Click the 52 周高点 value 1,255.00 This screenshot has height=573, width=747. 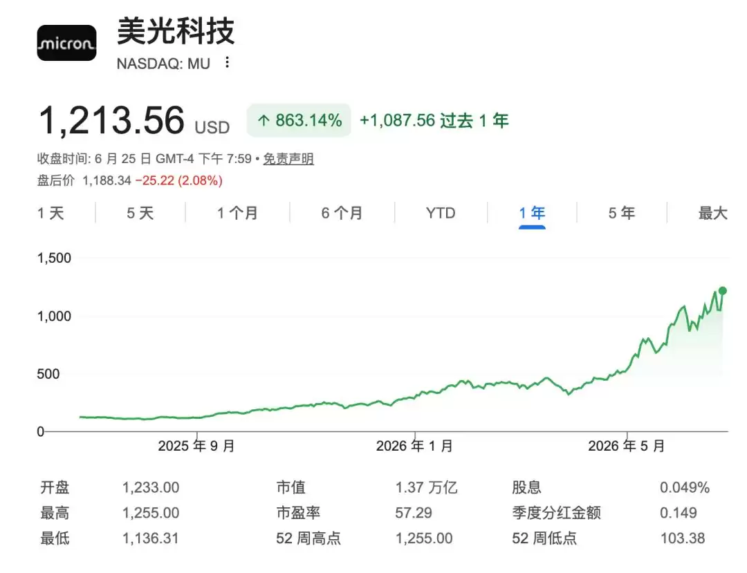423,538
